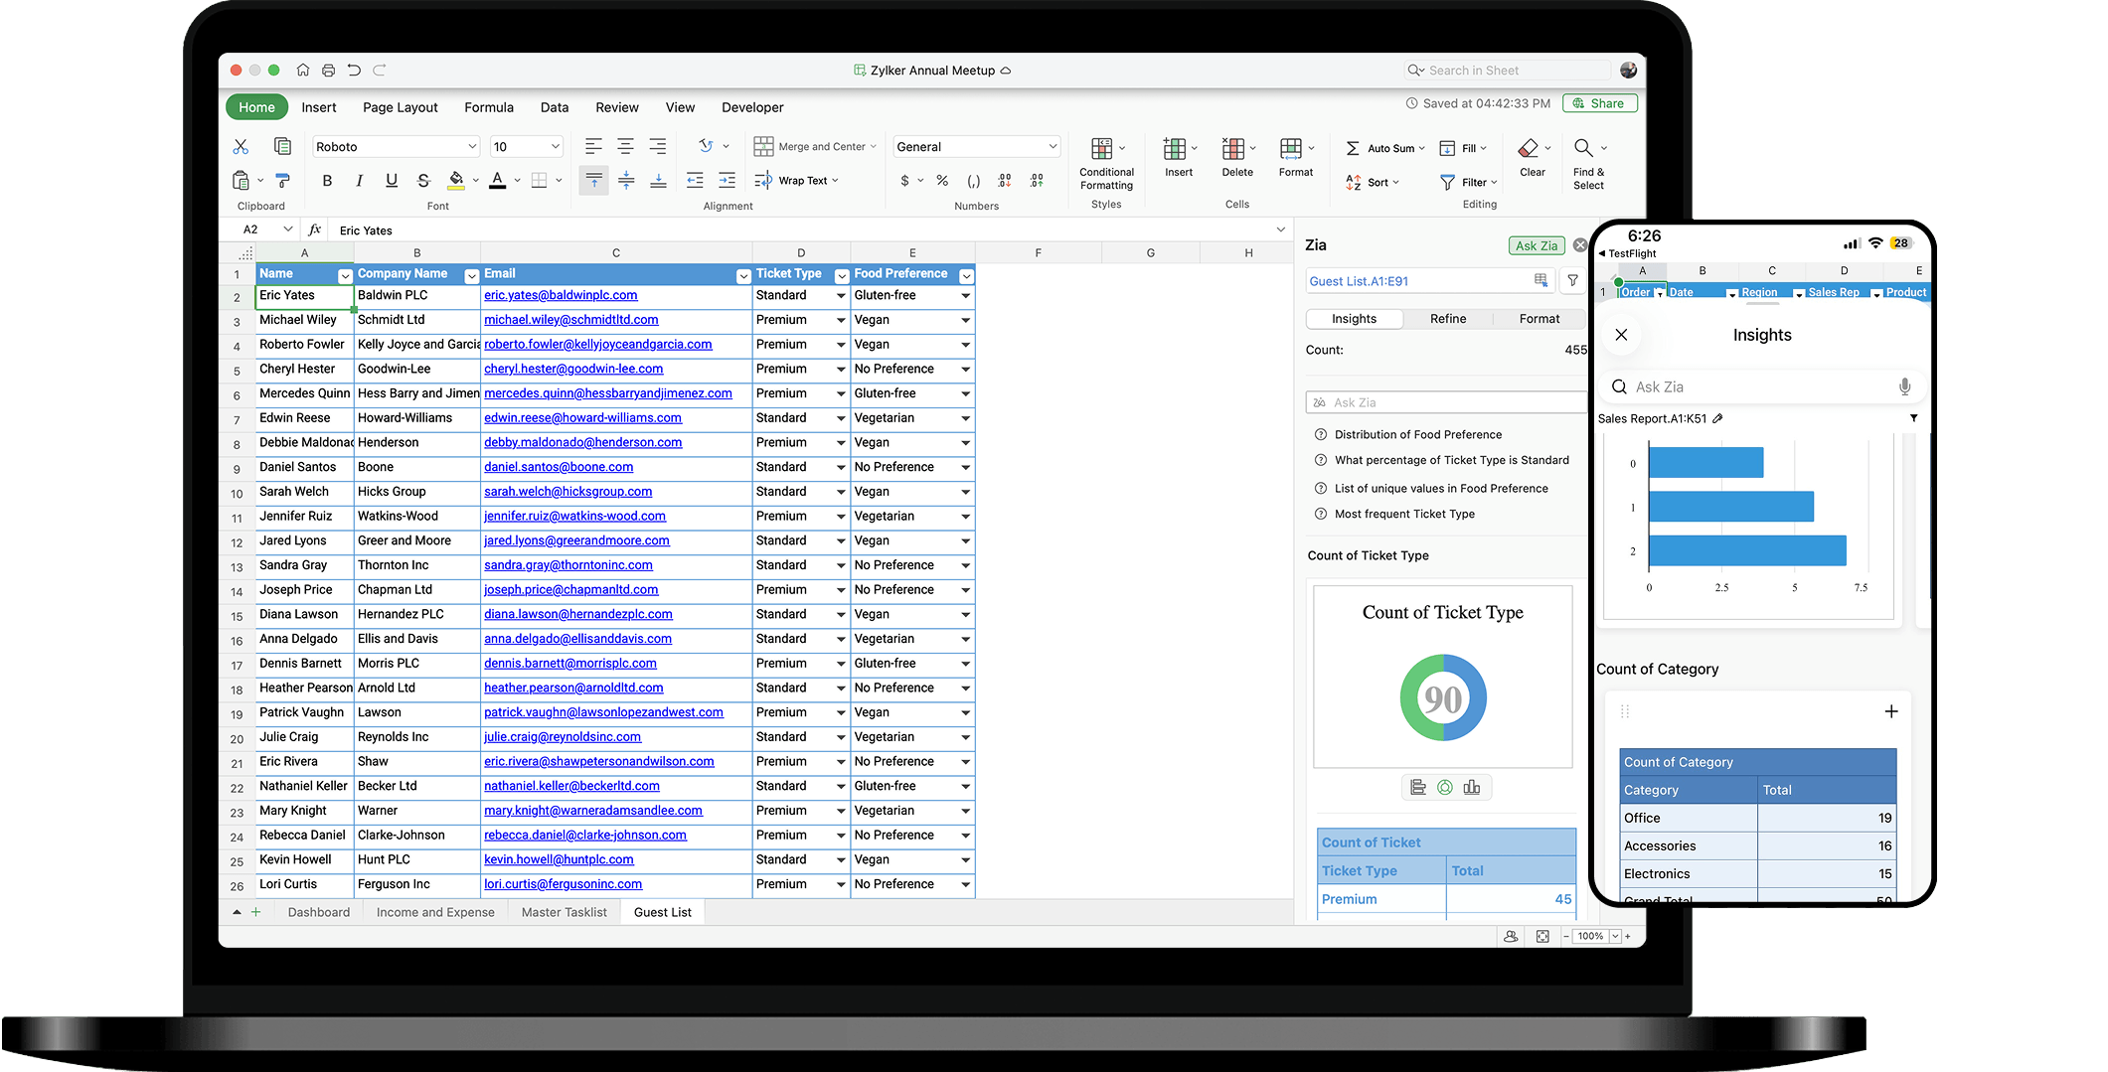This screenshot has width=2108, height=1072.
Task: Expand the Merge and Center dropdown
Action: [x=874, y=147]
